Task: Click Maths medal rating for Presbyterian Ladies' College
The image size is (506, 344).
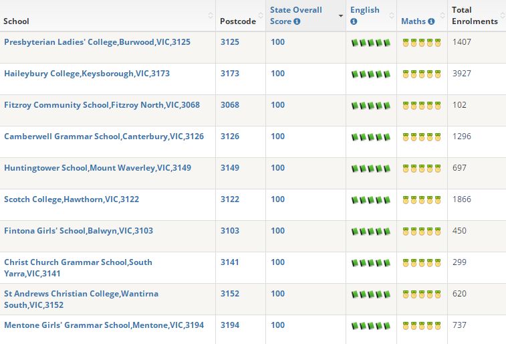Action: 422,43
